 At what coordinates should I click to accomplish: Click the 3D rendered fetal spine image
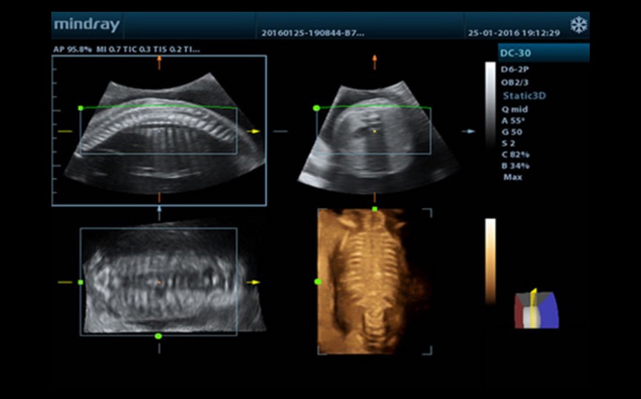tap(367, 281)
